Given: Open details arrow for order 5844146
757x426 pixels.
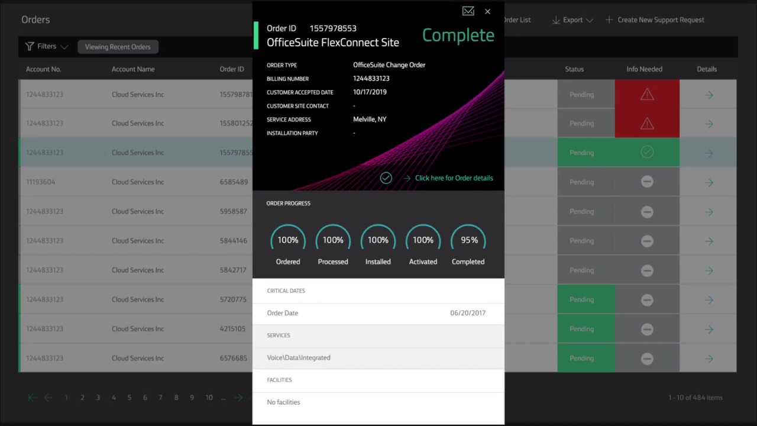Looking at the screenshot, I should (709, 241).
